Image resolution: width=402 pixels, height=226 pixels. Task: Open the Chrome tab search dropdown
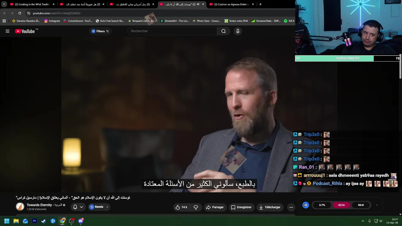click(x=4, y=4)
